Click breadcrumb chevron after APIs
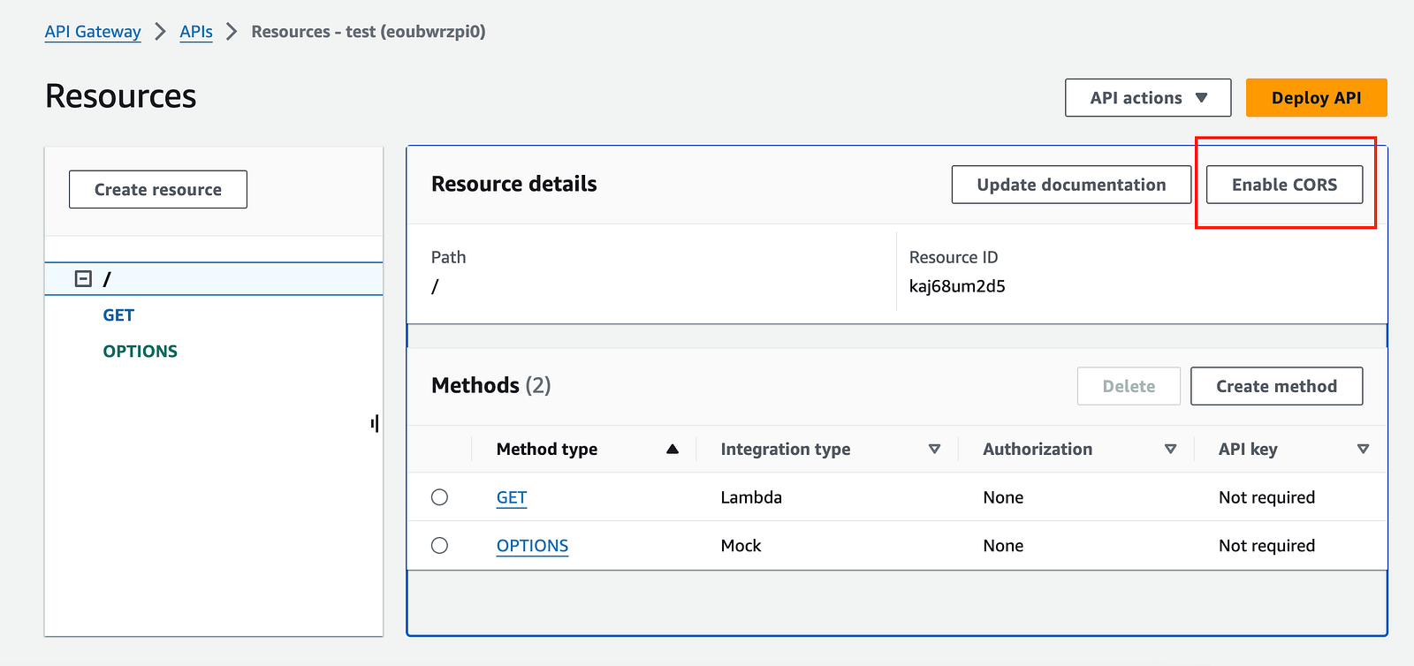The width and height of the screenshot is (1414, 666). [x=232, y=32]
